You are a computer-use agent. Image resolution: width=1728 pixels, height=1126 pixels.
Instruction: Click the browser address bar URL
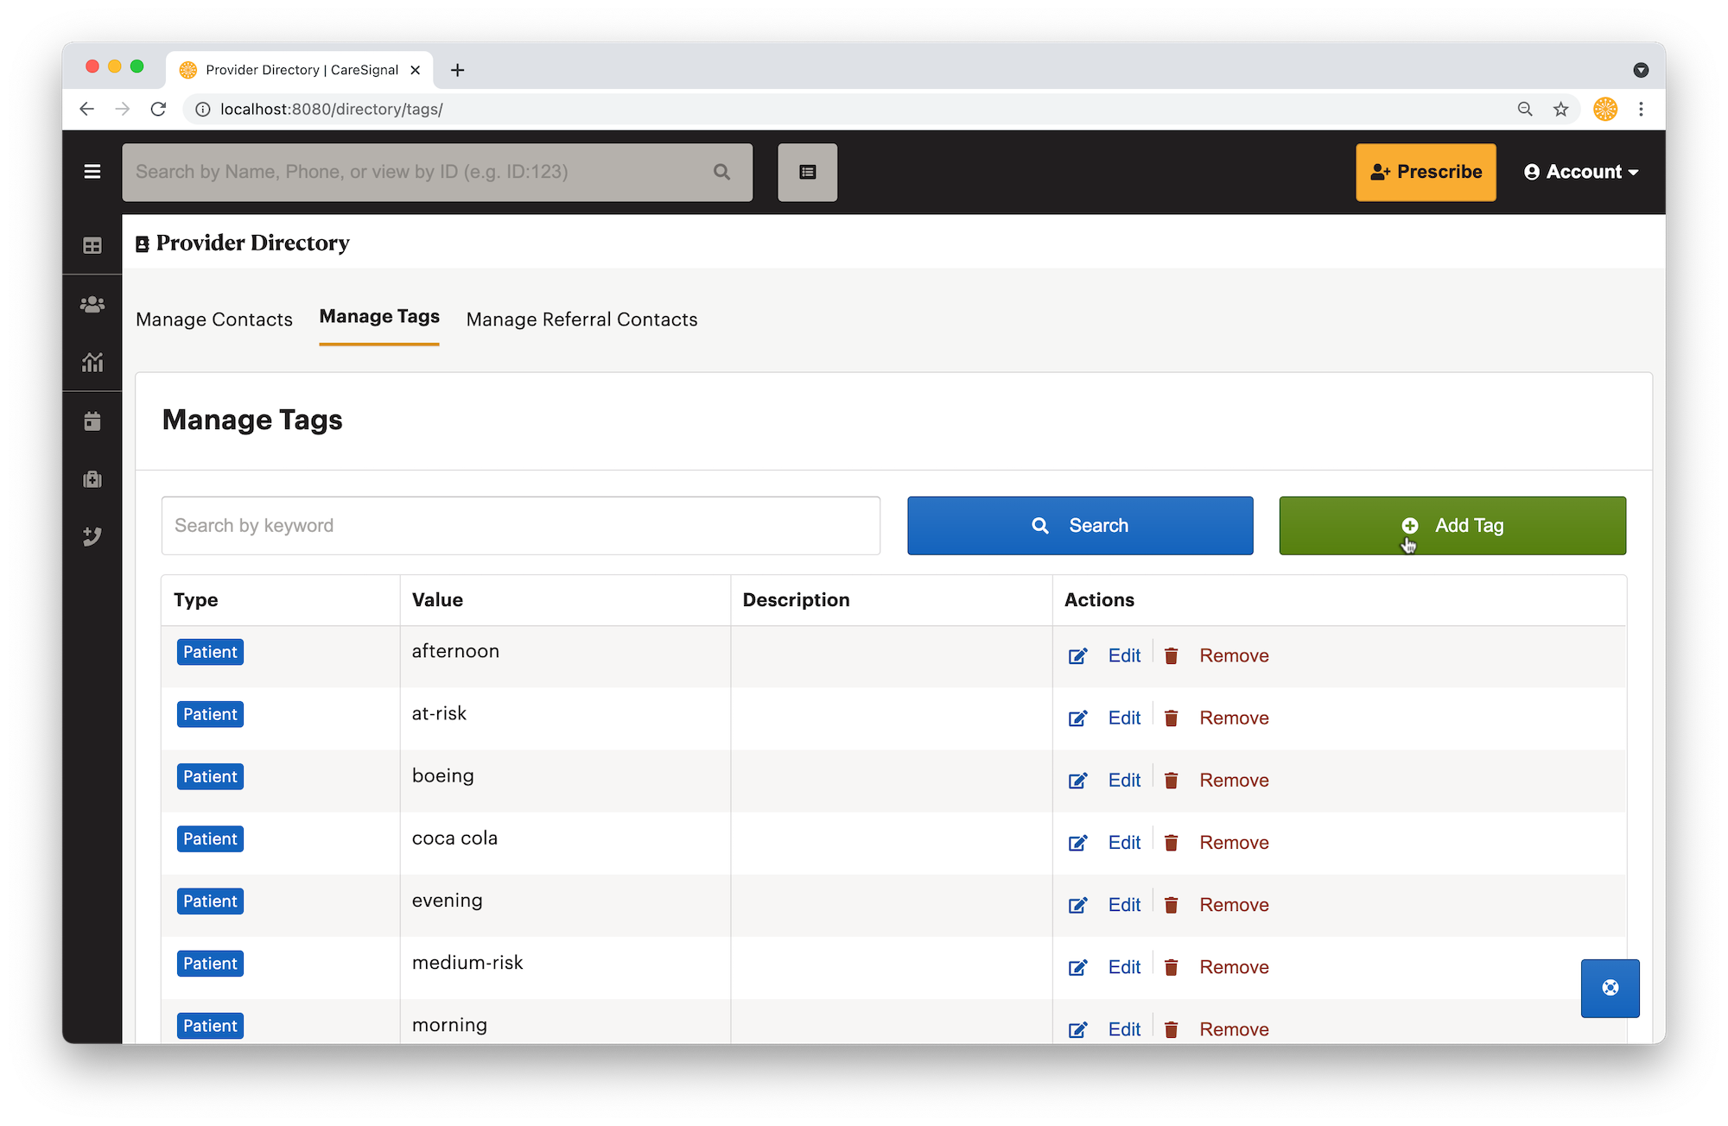tap(332, 109)
